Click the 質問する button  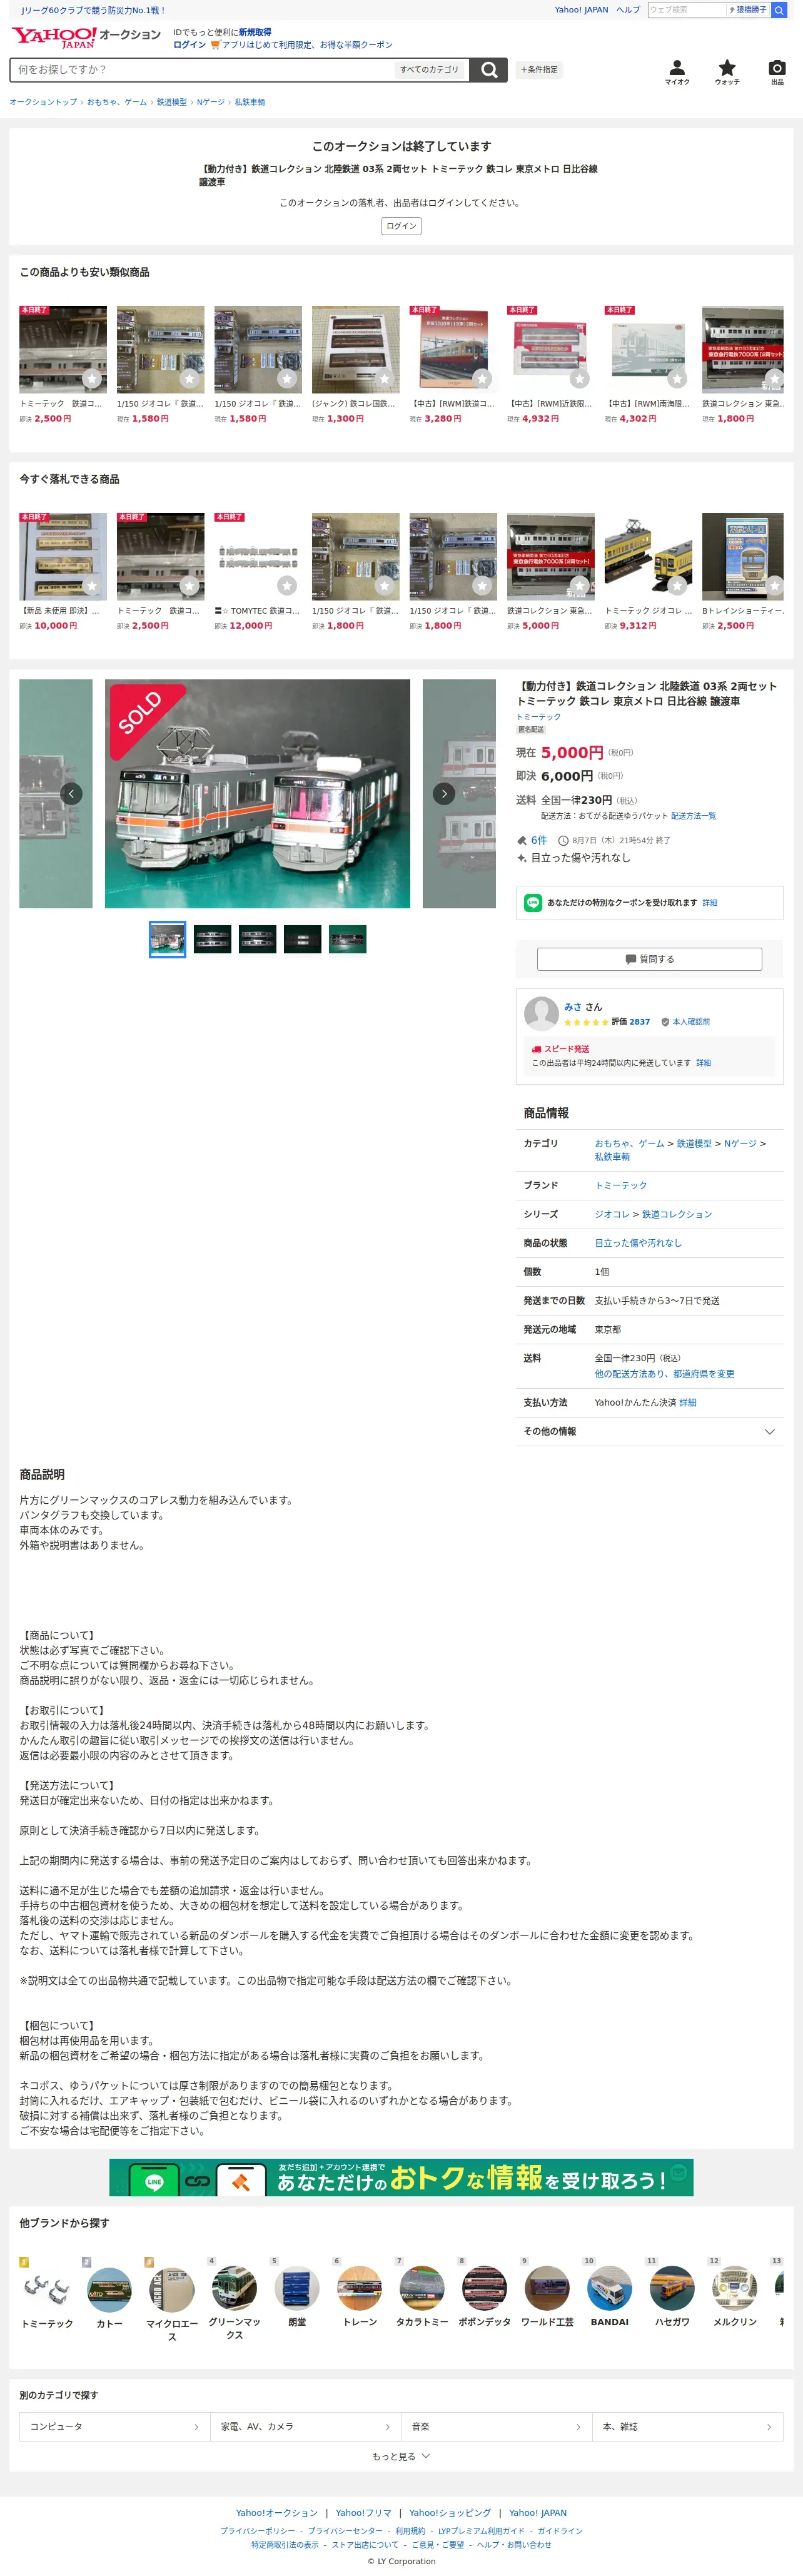pyautogui.click(x=649, y=960)
